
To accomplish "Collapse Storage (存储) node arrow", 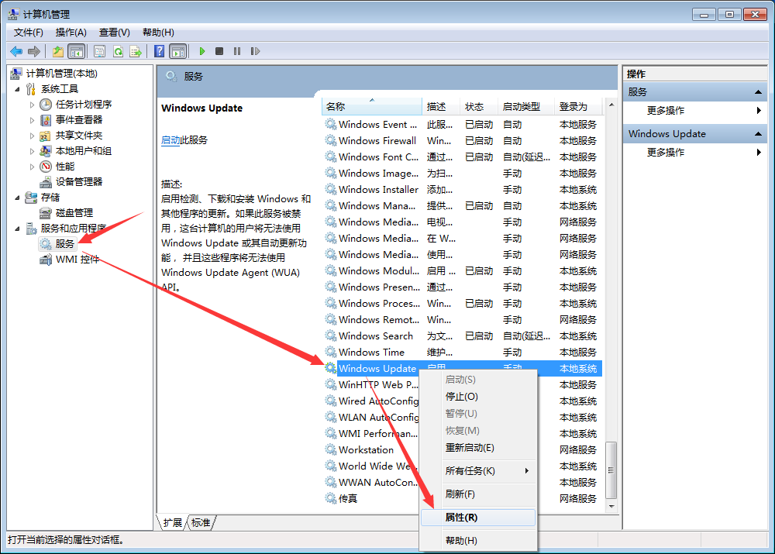I will click(x=17, y=198).
